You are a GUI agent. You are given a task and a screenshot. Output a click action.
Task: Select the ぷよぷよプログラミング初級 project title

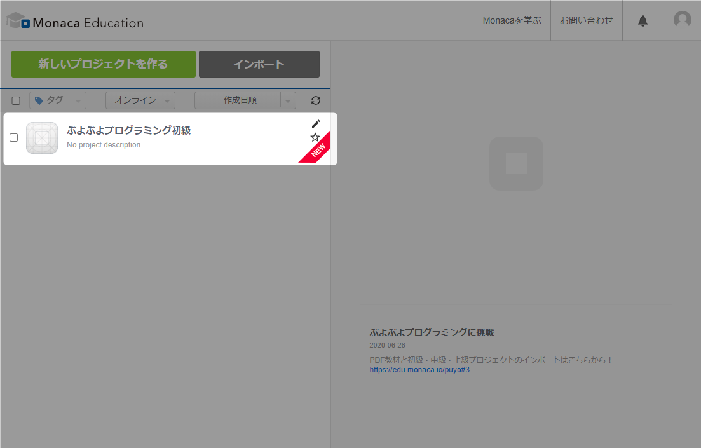pos(129,130)
